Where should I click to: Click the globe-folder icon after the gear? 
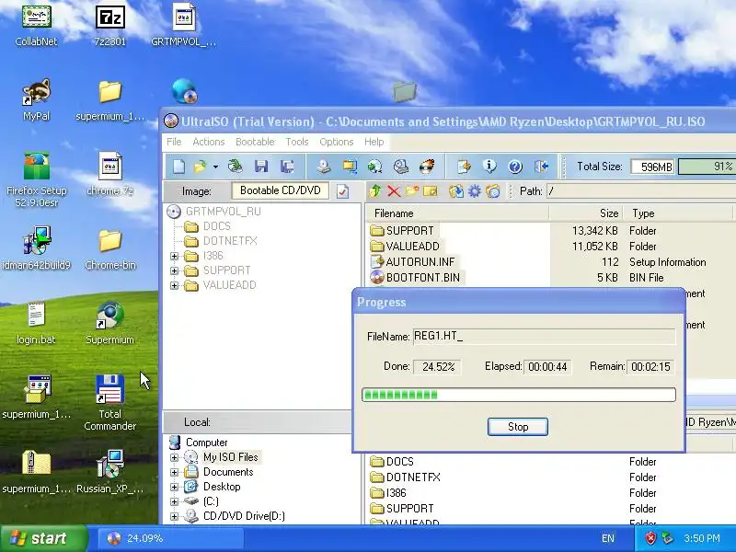click(493, 191)
